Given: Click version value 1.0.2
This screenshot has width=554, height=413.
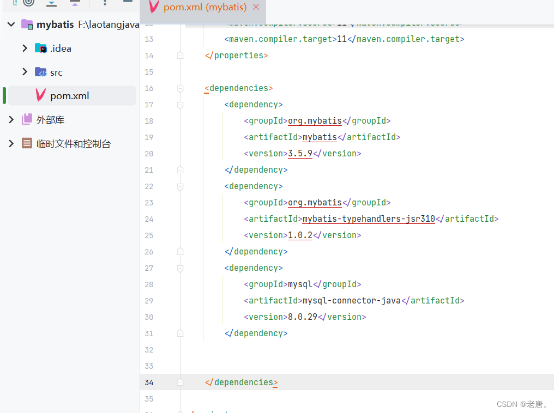Looking at the screenshot, I should point(300,235).
